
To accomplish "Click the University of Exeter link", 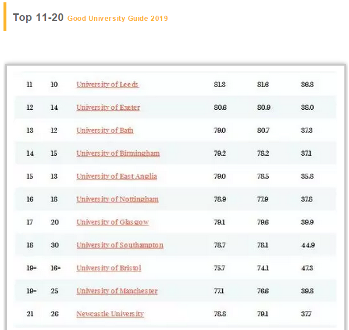I will [x=108, y=107].
